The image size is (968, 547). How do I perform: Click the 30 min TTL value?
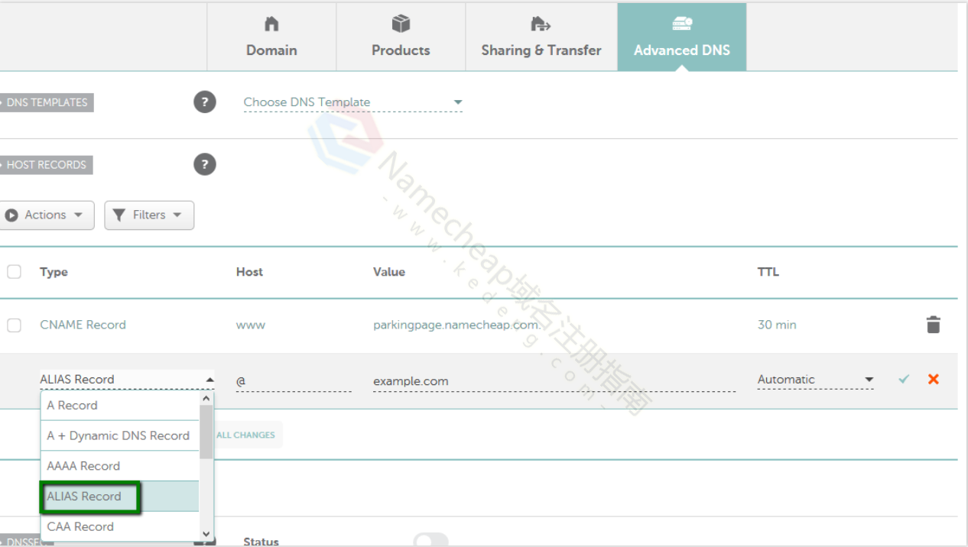click(x=777, y=325)
